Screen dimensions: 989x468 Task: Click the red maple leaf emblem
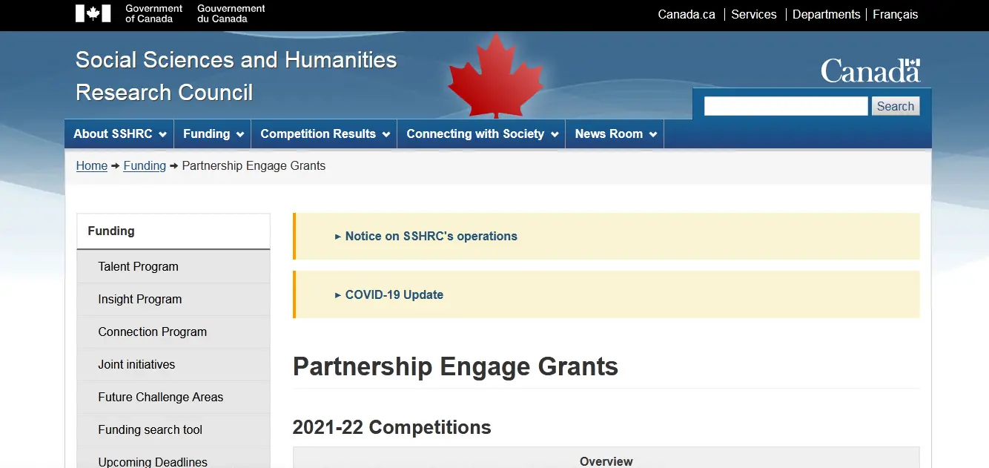495,75
